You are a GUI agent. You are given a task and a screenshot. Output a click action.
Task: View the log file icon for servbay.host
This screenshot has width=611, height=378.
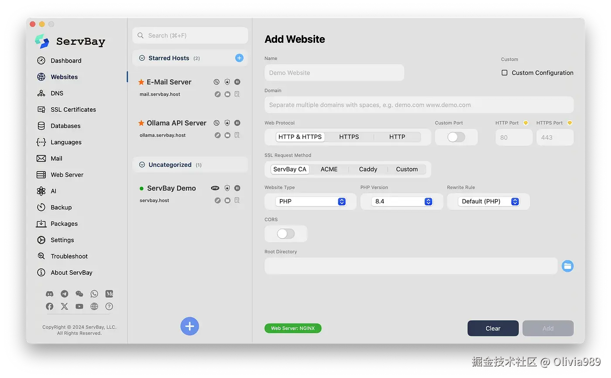[x=237, y=200]
